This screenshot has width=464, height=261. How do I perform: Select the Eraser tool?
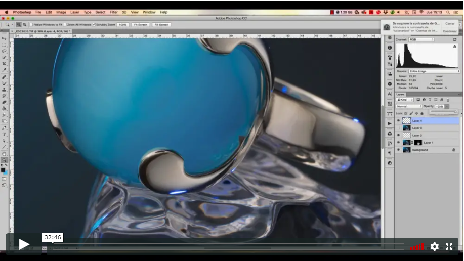click(x=4, y=102)
